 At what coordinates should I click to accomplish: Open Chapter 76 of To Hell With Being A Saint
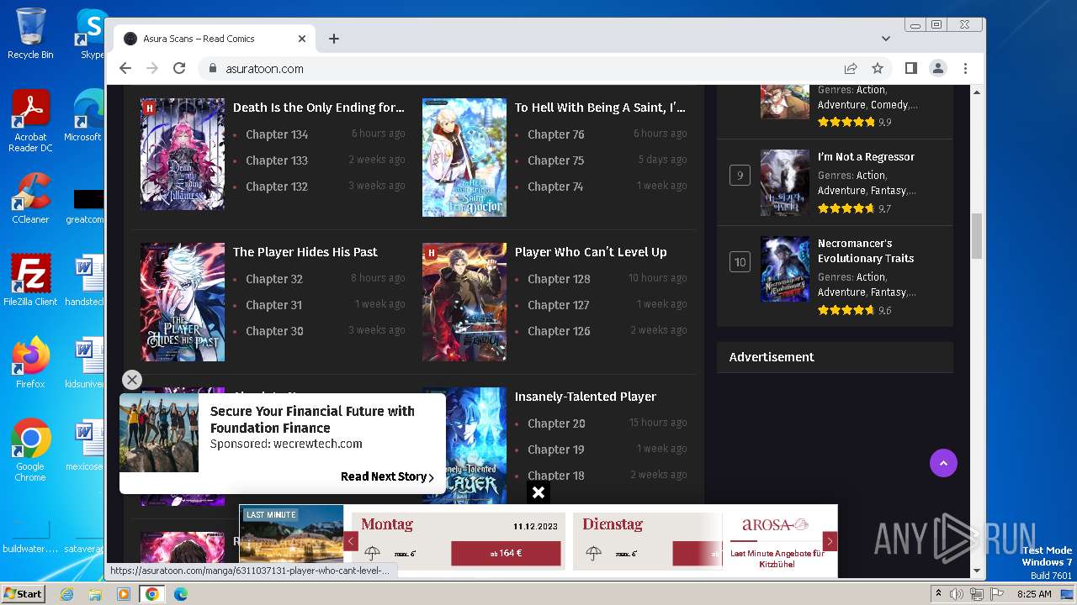(x=555, y=134)
